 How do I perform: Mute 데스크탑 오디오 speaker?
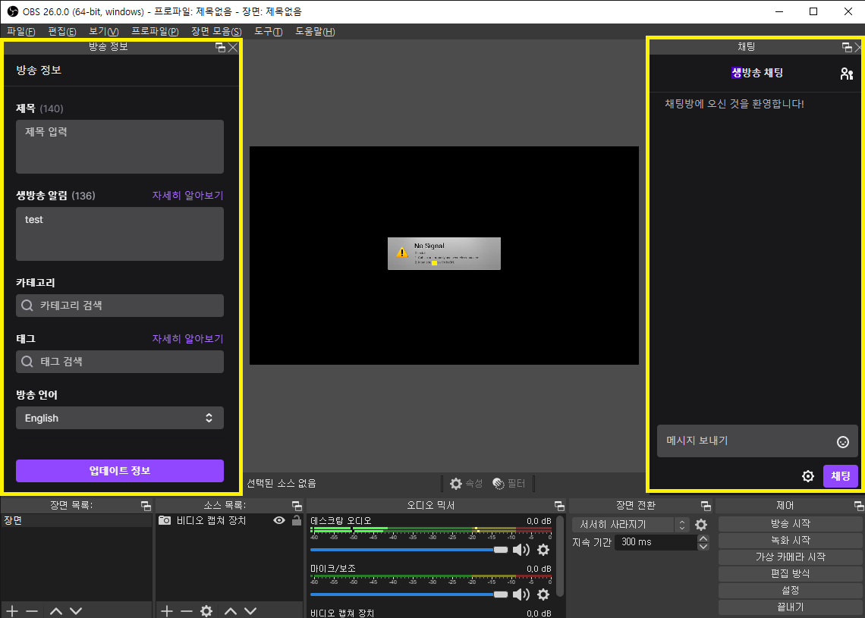(x=521, y=550)
